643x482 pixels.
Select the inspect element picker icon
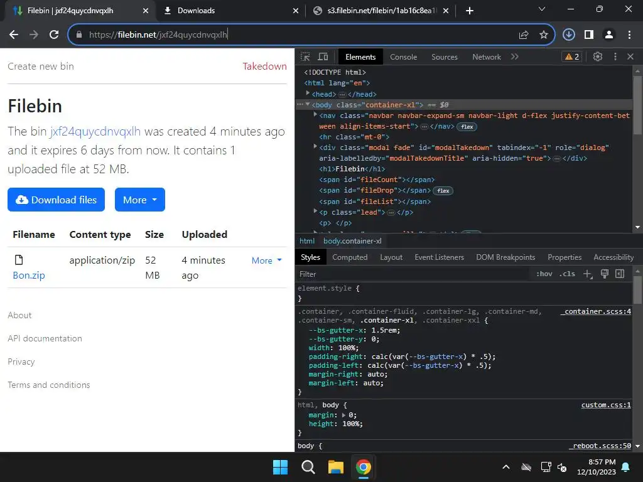tap(305, 56)
